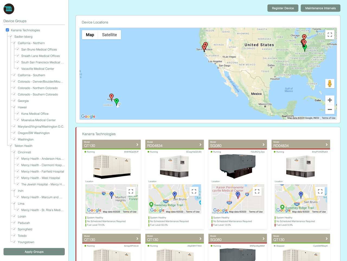Open Terms of Use link on main map
347x261 pixels.
coord(329,118)
